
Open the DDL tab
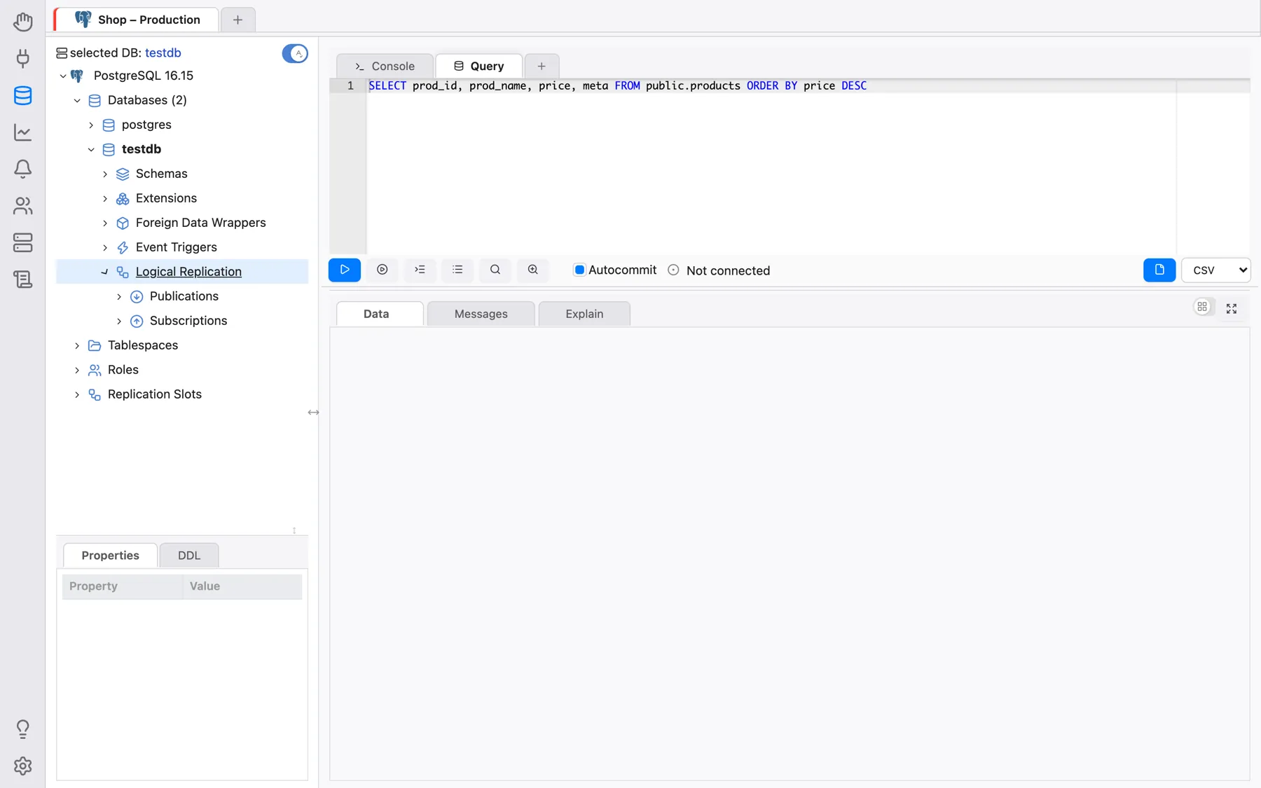(x=189, y=555)
